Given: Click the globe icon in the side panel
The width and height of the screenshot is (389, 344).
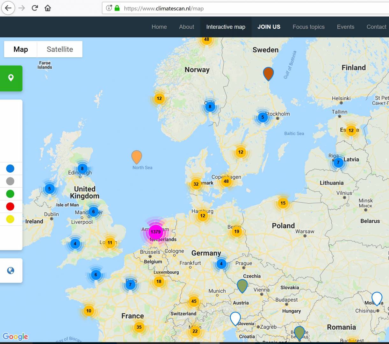Looking at the screenshot, I should (x=11, y=270).
